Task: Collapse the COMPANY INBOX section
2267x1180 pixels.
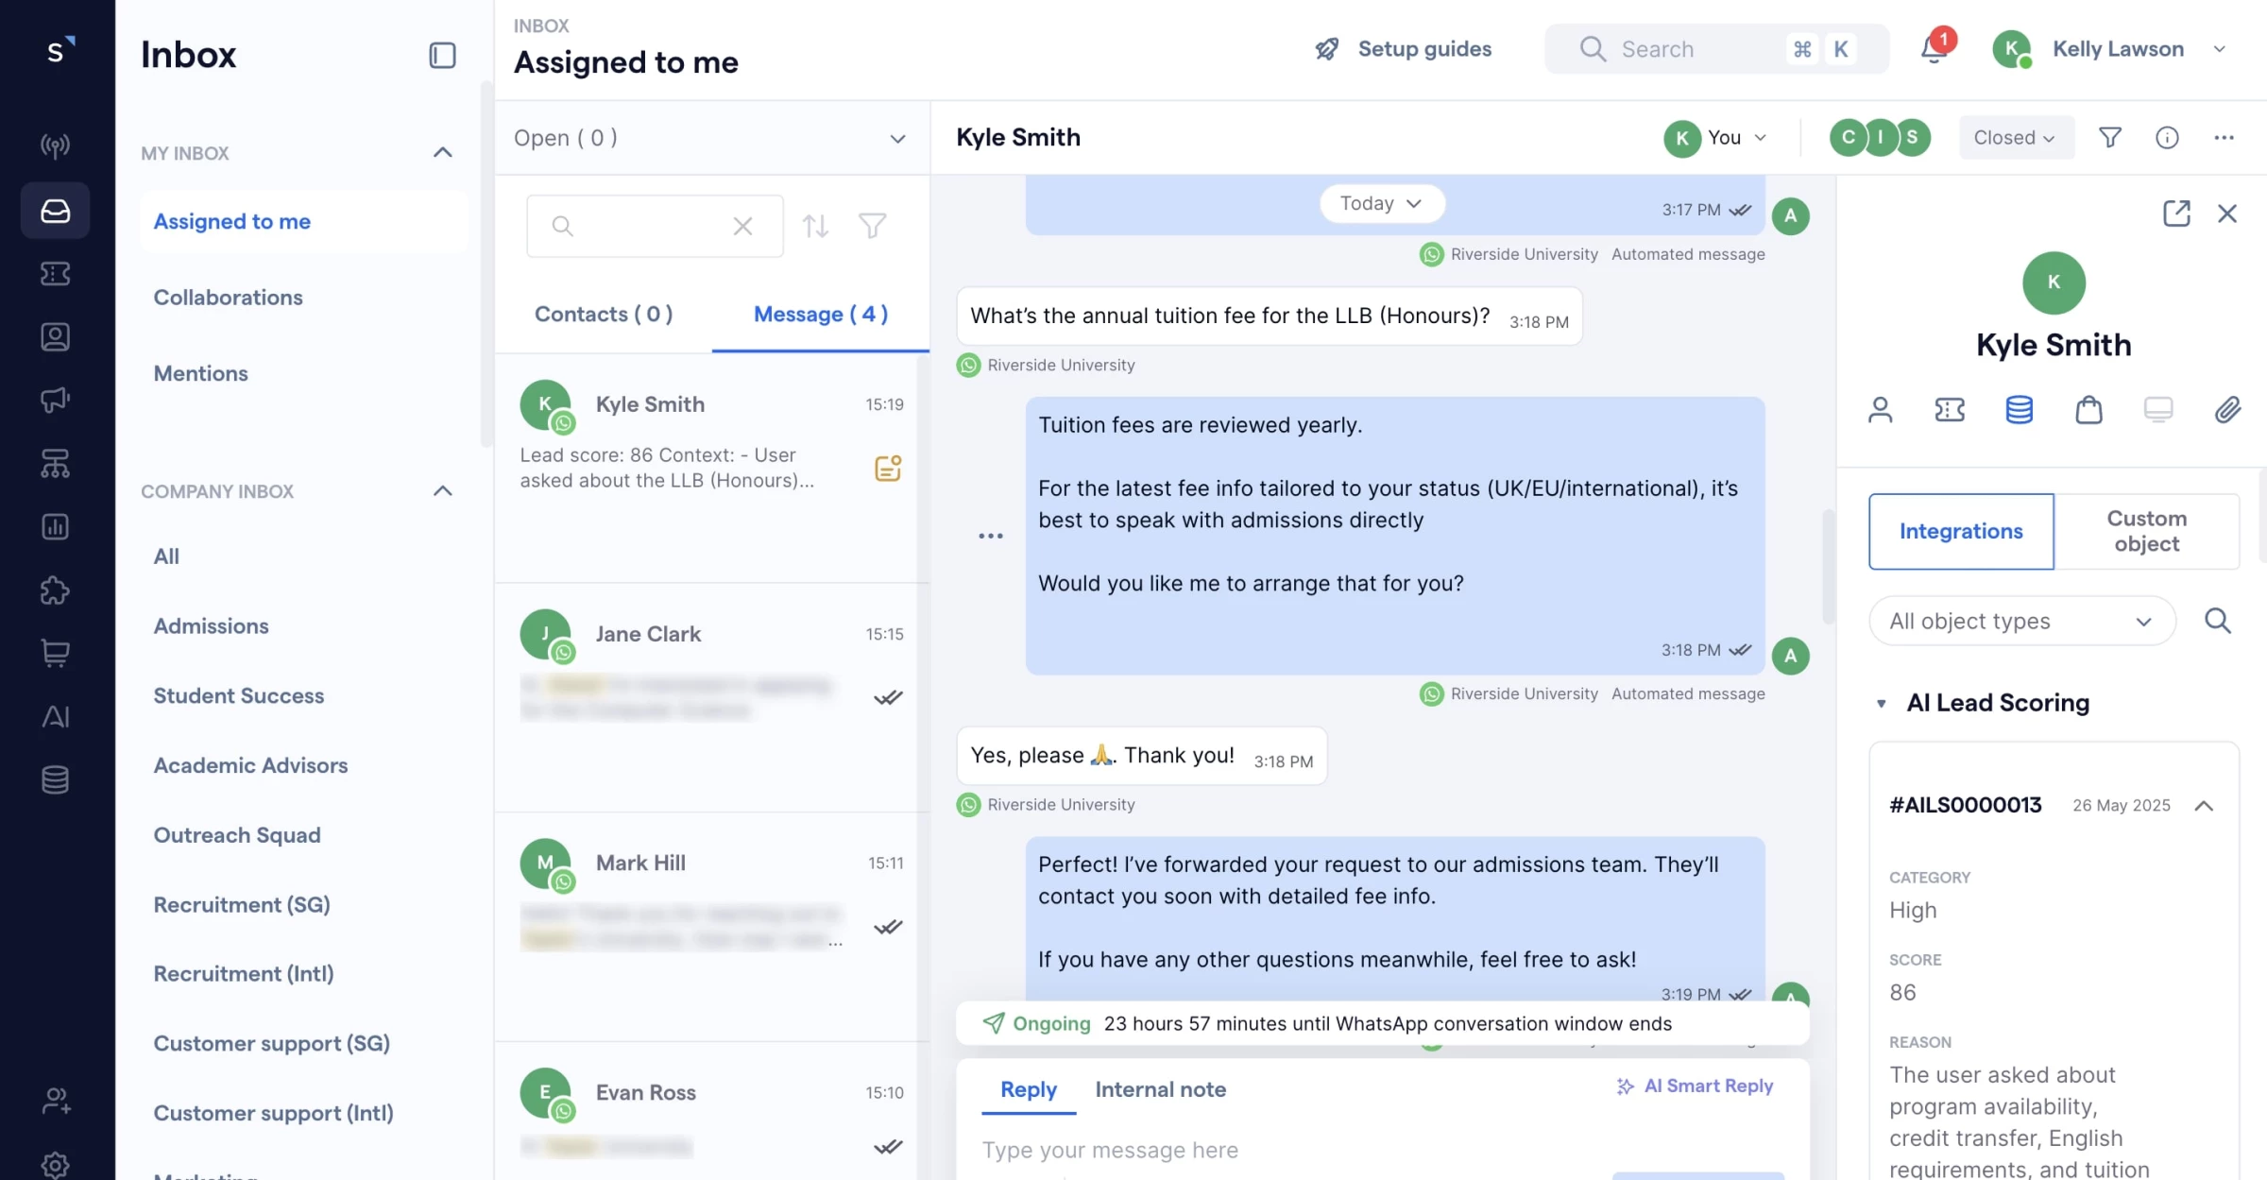Action: click(442, 490)
